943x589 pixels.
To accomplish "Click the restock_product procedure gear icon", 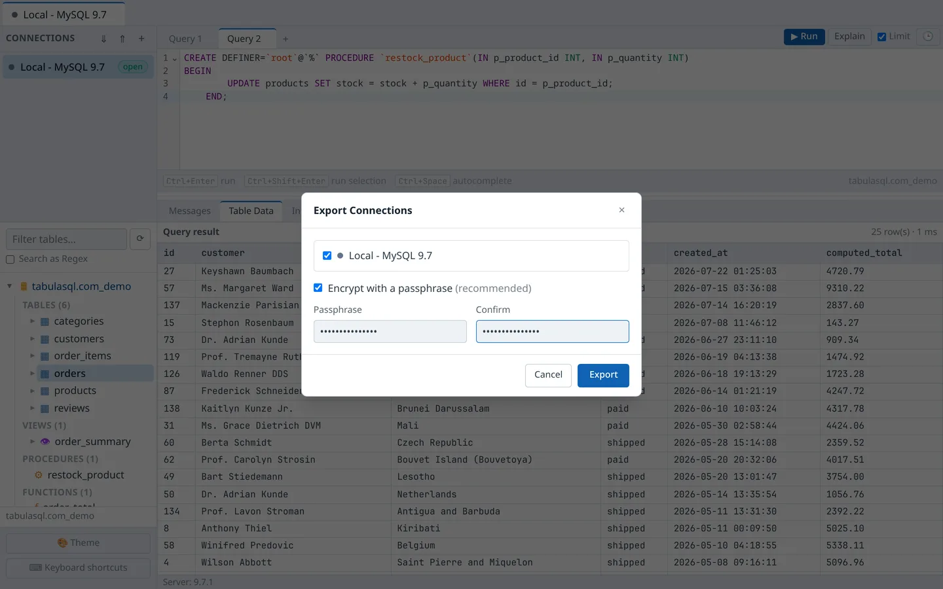I will tap(39, 475).
